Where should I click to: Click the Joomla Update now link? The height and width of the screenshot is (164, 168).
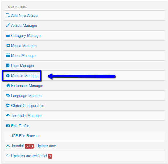pos(46,146)
